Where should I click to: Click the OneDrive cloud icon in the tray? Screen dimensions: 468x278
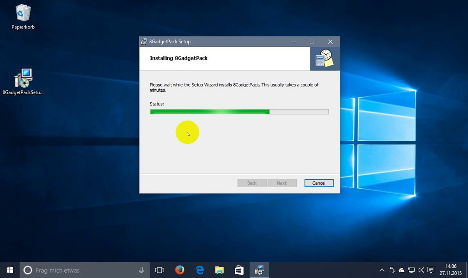click(x=401, y=270)
